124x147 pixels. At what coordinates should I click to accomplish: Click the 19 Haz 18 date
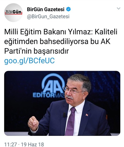point(32,144)
